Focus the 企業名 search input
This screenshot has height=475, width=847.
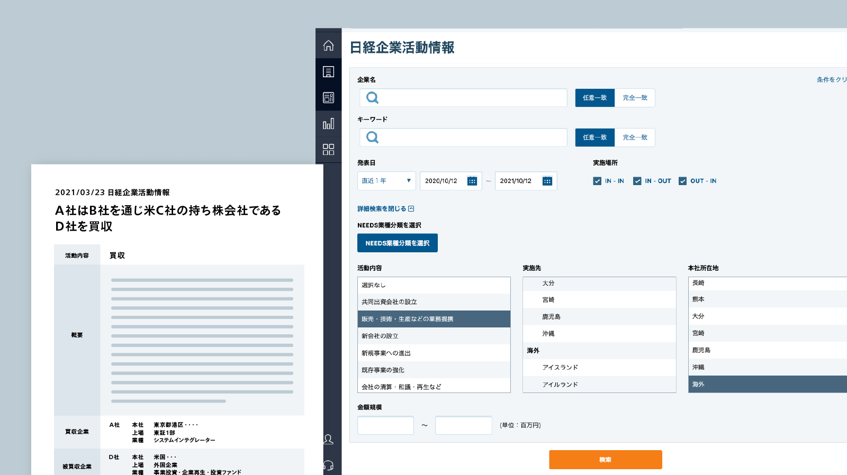463,98
